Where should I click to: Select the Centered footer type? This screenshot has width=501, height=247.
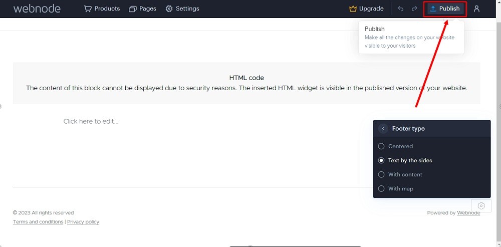click(x=396, y=146)
